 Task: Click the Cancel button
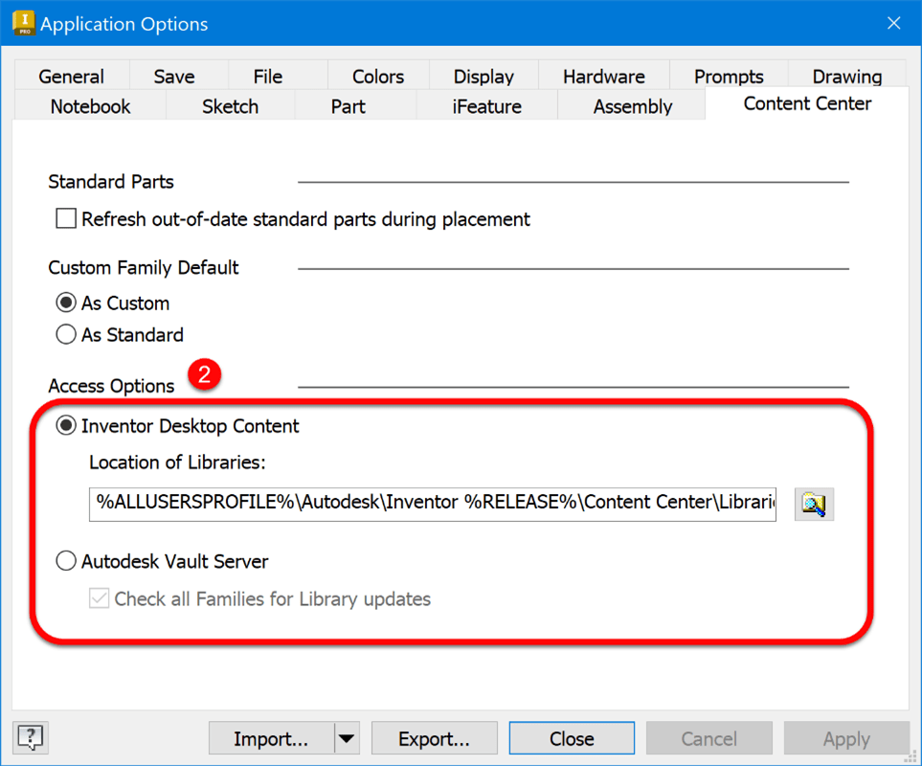[x=709, y=738]
